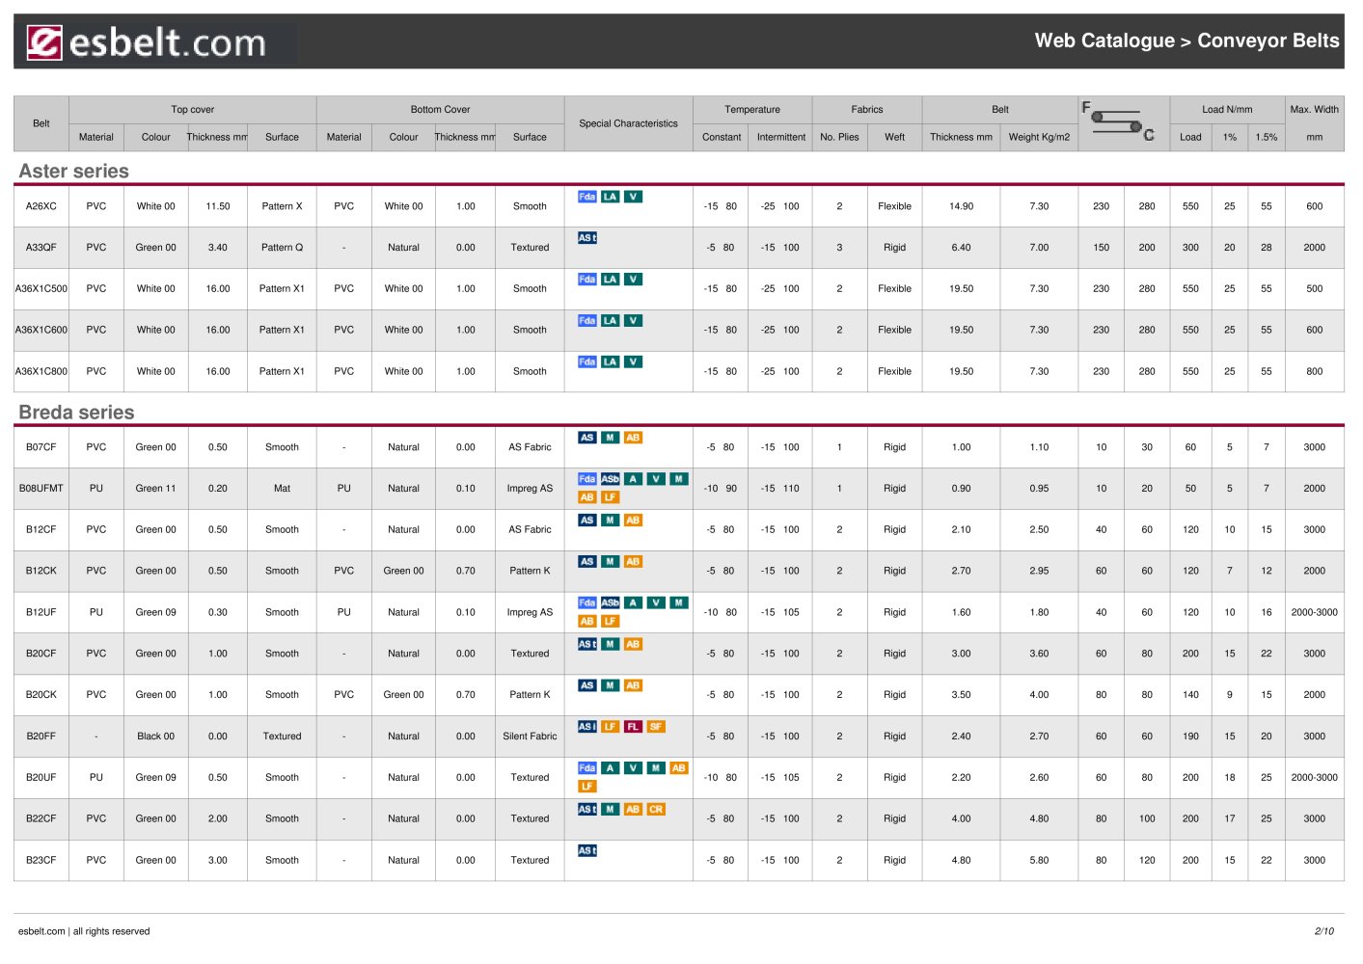Click the esbelt.com footer text

coord(41,931)
